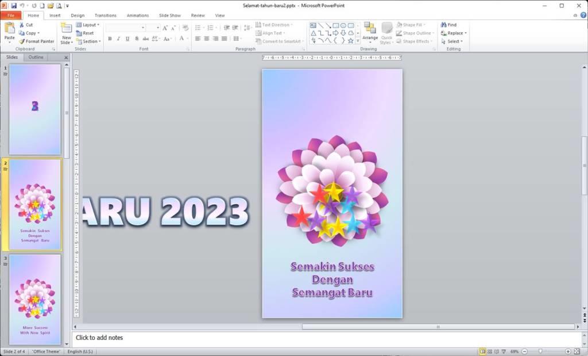Image resolution: width=588 pixels, height=356 pixels.
Task: Open PowerPoint Help question mark
Action: [583, 16]
